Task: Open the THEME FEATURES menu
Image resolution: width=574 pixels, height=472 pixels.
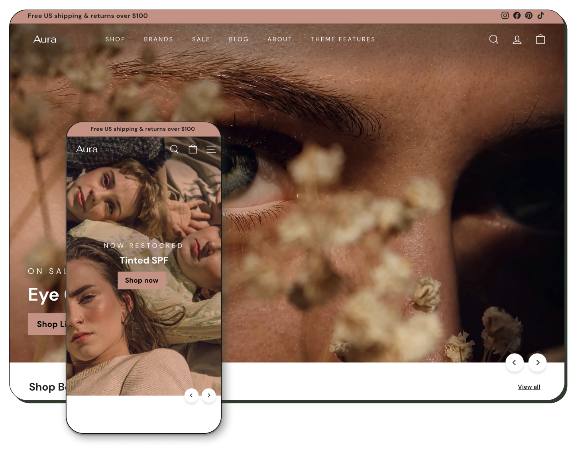Action: [343, 39]
